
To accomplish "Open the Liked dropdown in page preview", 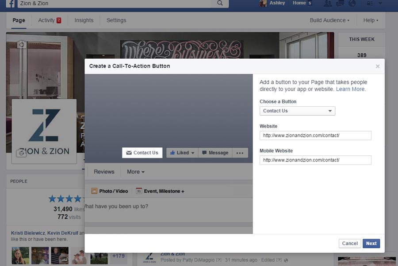I will (182, 153).
